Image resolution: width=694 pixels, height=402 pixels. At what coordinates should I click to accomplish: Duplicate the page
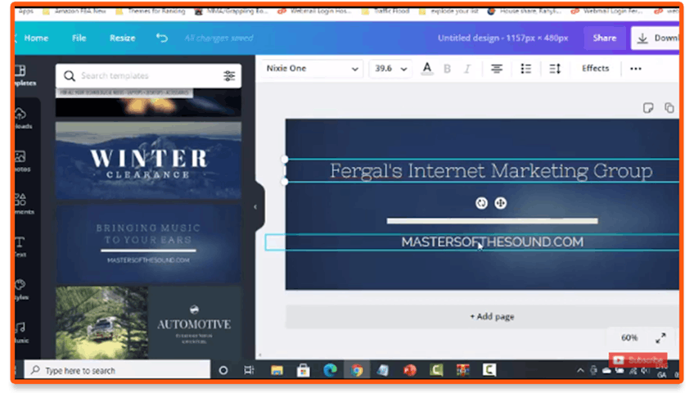click(669, 108)
